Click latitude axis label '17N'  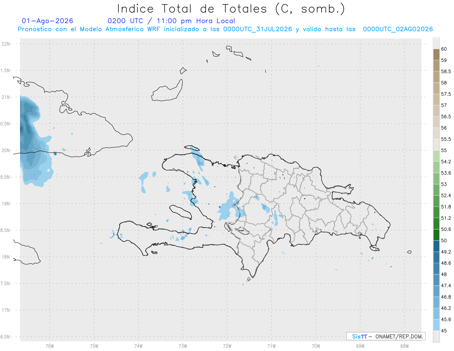pyautogui.click(x=6, y=310)
